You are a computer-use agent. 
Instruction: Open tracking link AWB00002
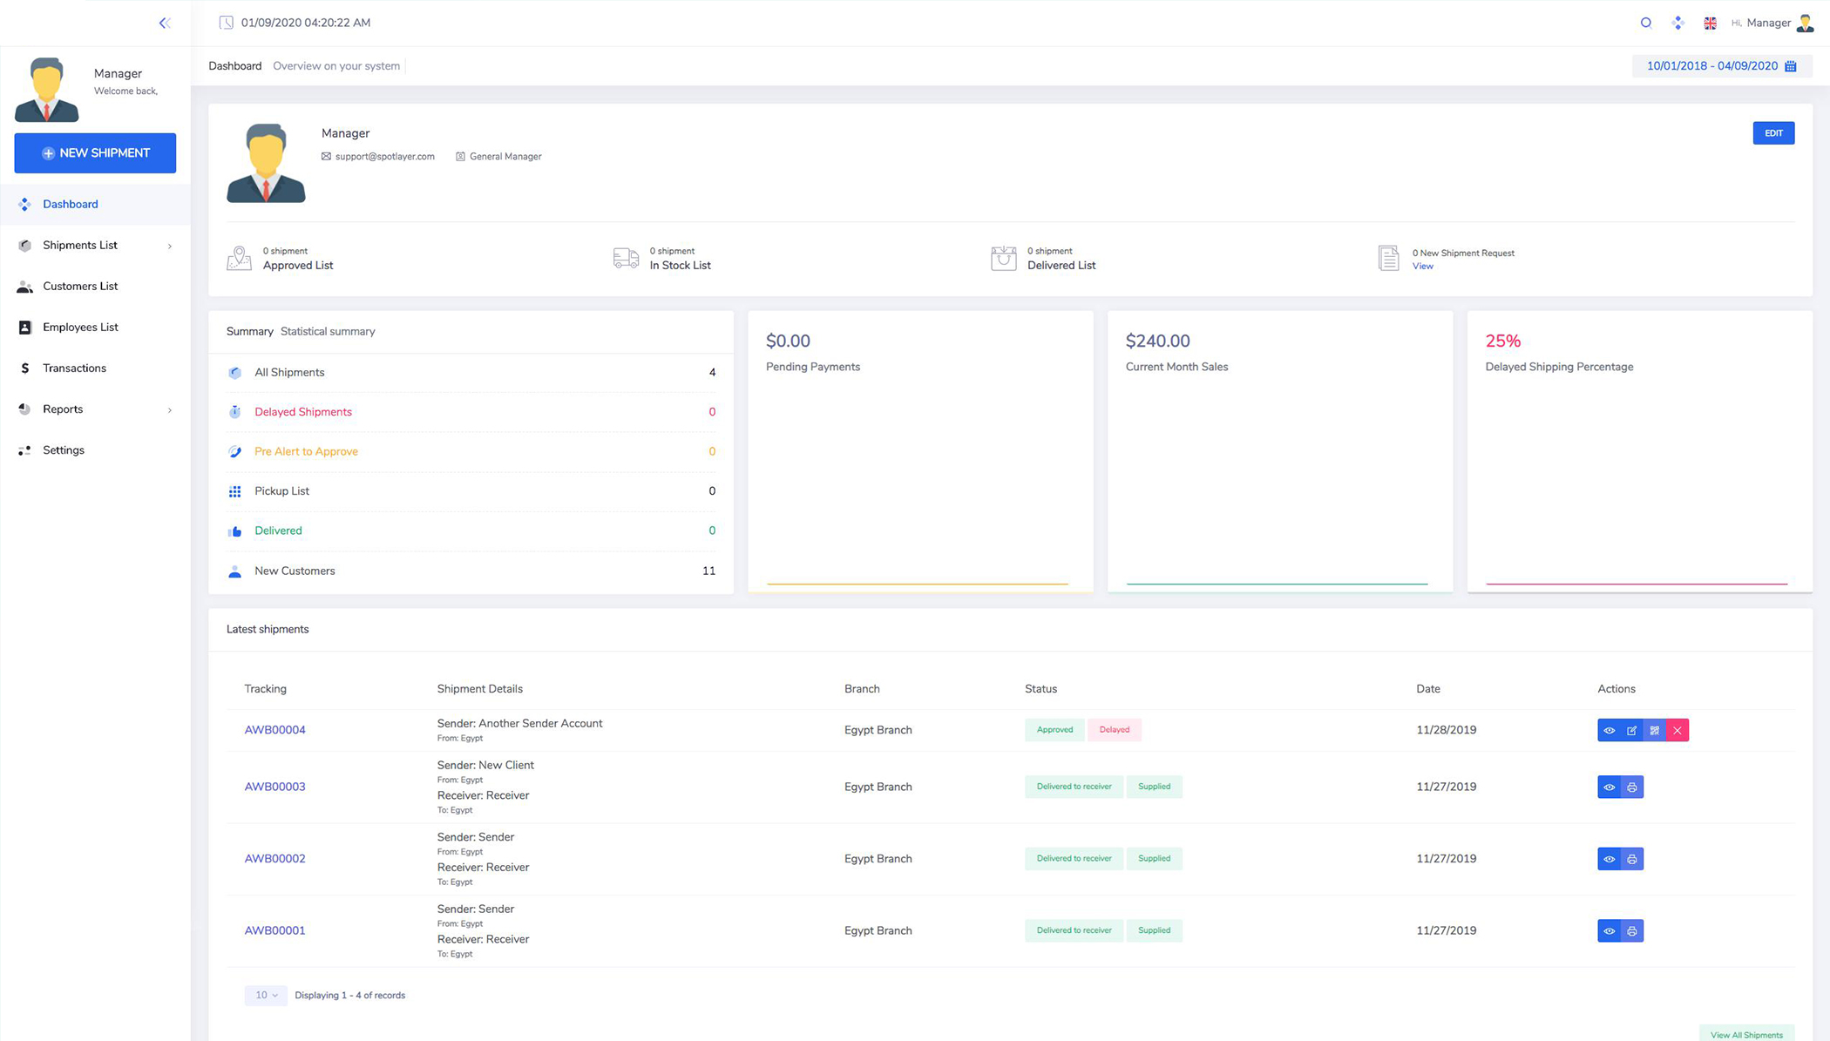pos(274,858)
